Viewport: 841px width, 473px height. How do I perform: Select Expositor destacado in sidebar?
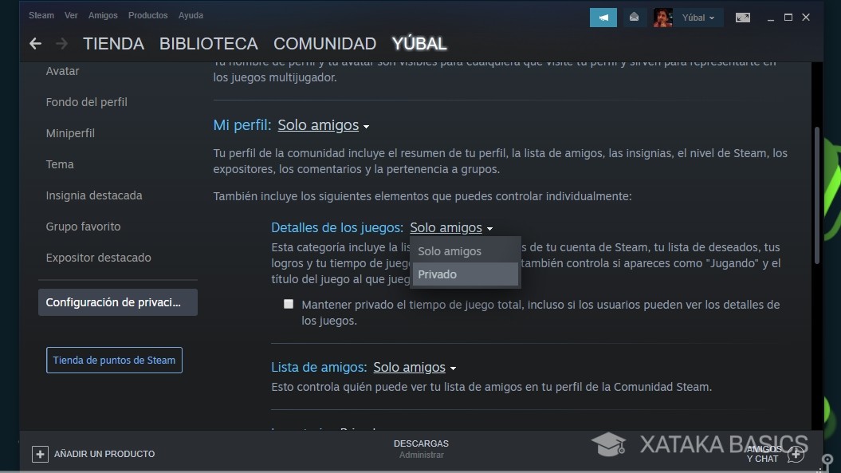98,258
